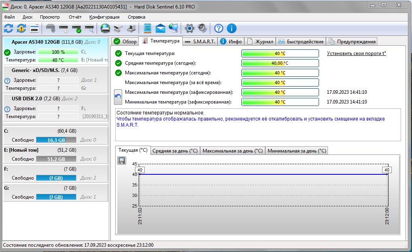This screenshot has width=412, height=252.
Task: Click the C: free space 16,3 GB bar
Action: [x=56, y=140]
